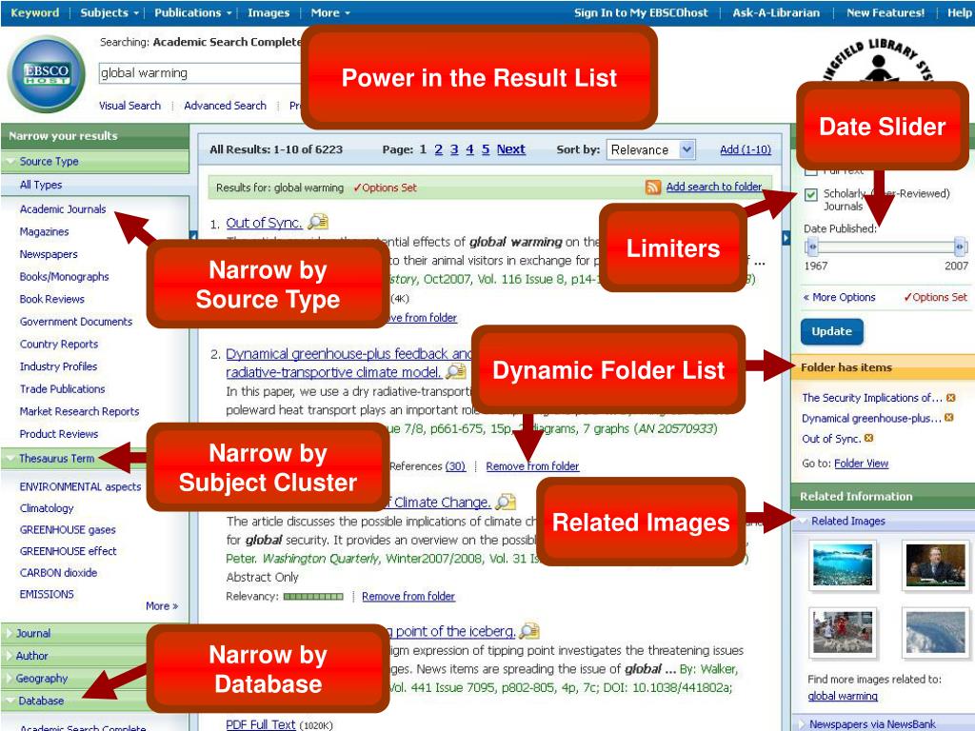Open PDF Full Text link
This screenshot has width=975, height=731.
[261, 724]
